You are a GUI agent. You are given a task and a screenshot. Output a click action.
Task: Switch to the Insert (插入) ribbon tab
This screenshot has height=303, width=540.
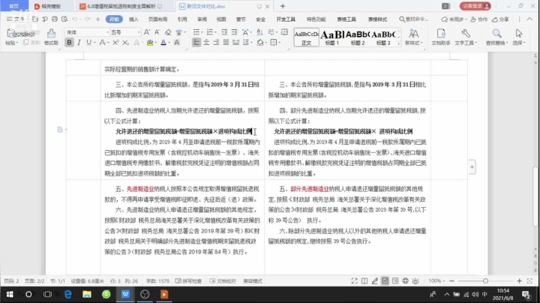point(133,19)
